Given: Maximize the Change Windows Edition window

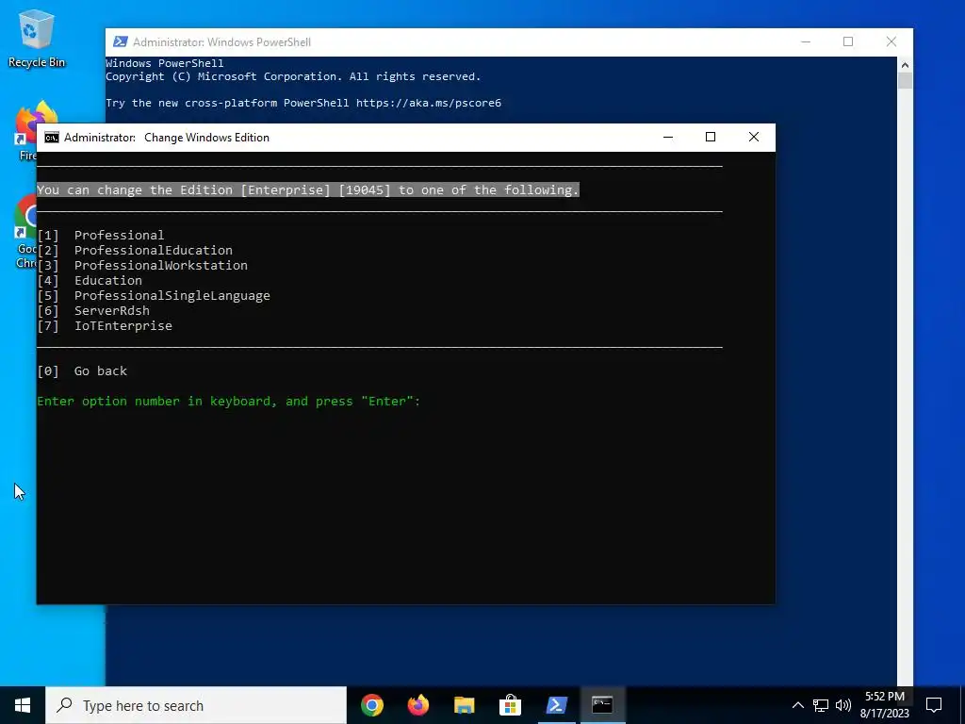Looking at the screenshot, I should coord(711,138).
